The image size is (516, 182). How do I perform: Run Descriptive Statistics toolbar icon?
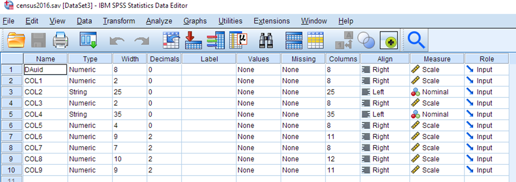238,40
